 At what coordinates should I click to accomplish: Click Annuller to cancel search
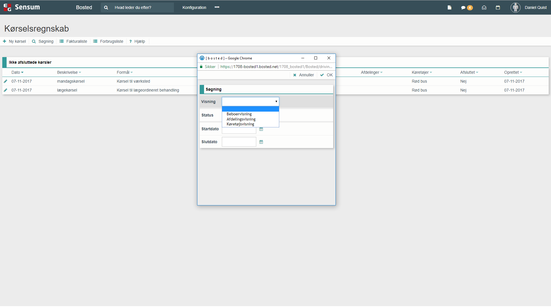coord(303,75)
